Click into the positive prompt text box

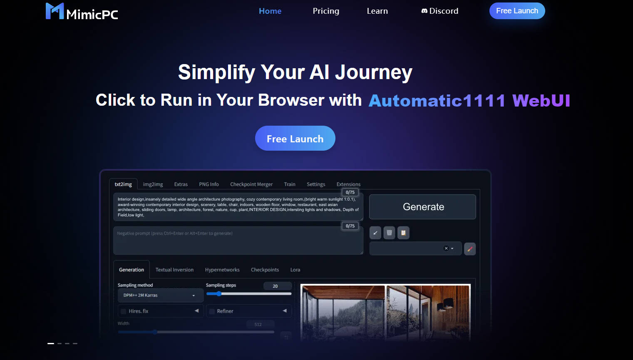(x=238, y=207)
